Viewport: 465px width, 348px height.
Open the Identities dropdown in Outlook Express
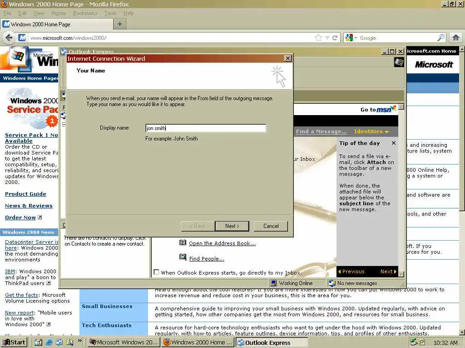click(x=371, y=131)
